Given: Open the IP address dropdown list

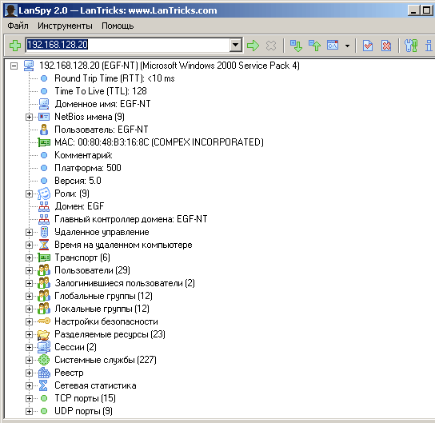Looking at the screenshot, I should coord(236,45).
